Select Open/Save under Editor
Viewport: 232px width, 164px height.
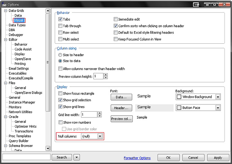[23, 59]
